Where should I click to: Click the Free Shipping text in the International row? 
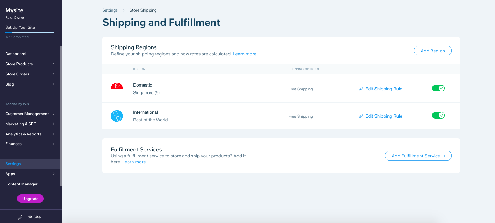point(300,116)
